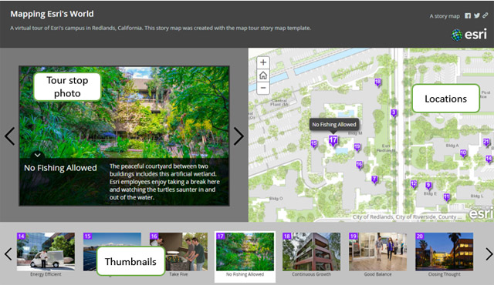Select map marker 9
The height and width of the screenshot is (285, 494).
click(428, 186)
